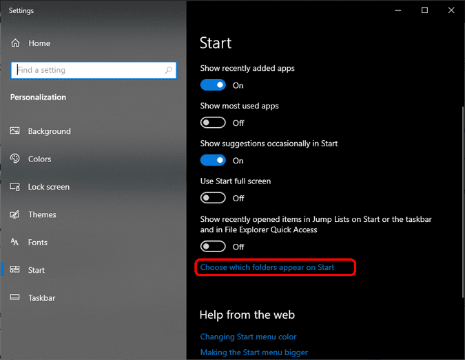Click the Show most used apps label
Screen dimensions: 465x360
coord(239,106)
